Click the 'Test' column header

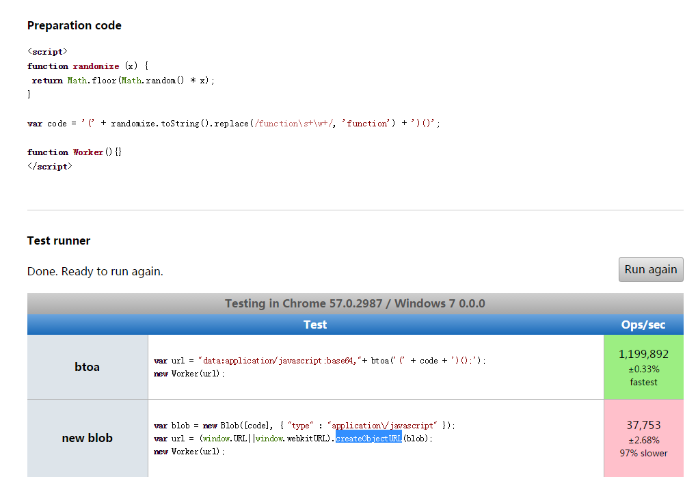pyautogui.click(x=315, y=325)
